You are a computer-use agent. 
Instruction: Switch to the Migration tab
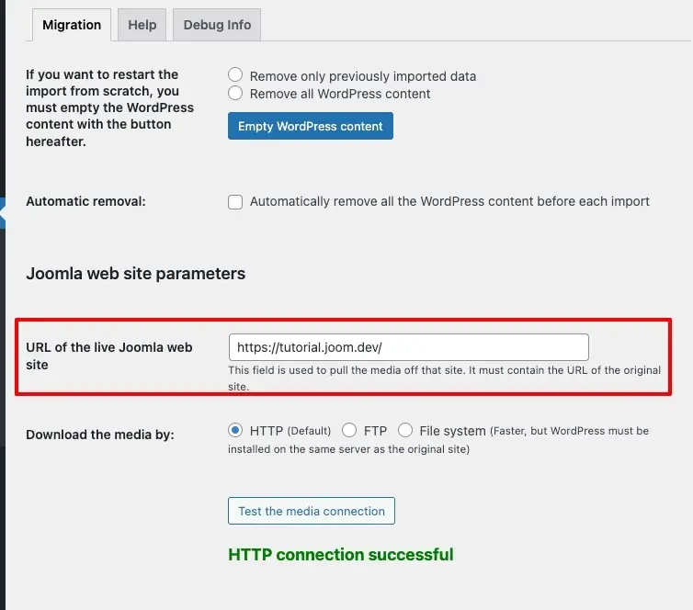(72, 25)
